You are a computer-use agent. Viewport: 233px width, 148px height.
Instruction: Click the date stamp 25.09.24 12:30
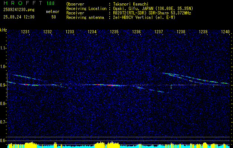(19, 17)
